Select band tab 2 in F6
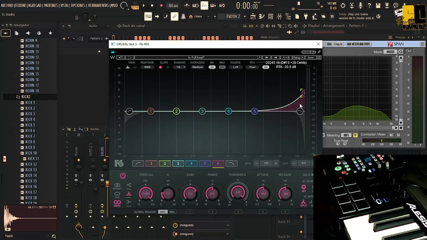The width and height of the screenshot is (427, 240). [x=164, y=163]
